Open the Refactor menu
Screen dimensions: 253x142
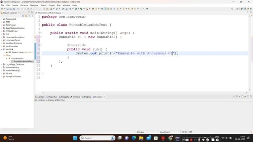click(x=24, y=5)
